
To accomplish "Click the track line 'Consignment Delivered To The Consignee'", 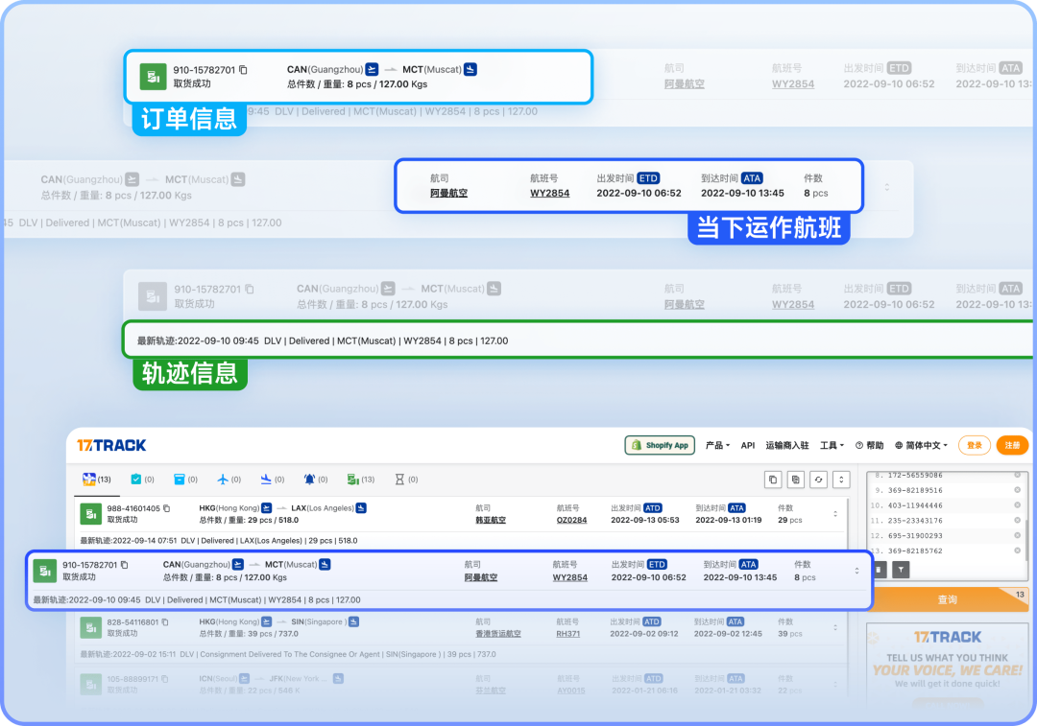I will pyautogui.click(x=288, y=654).
